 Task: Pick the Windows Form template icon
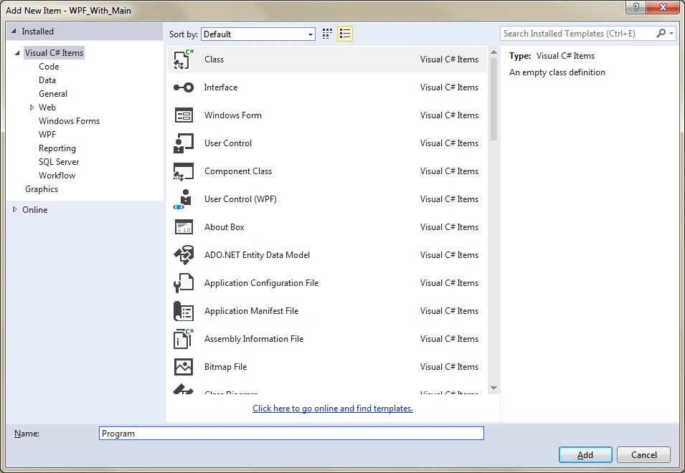tap(184, 115)
